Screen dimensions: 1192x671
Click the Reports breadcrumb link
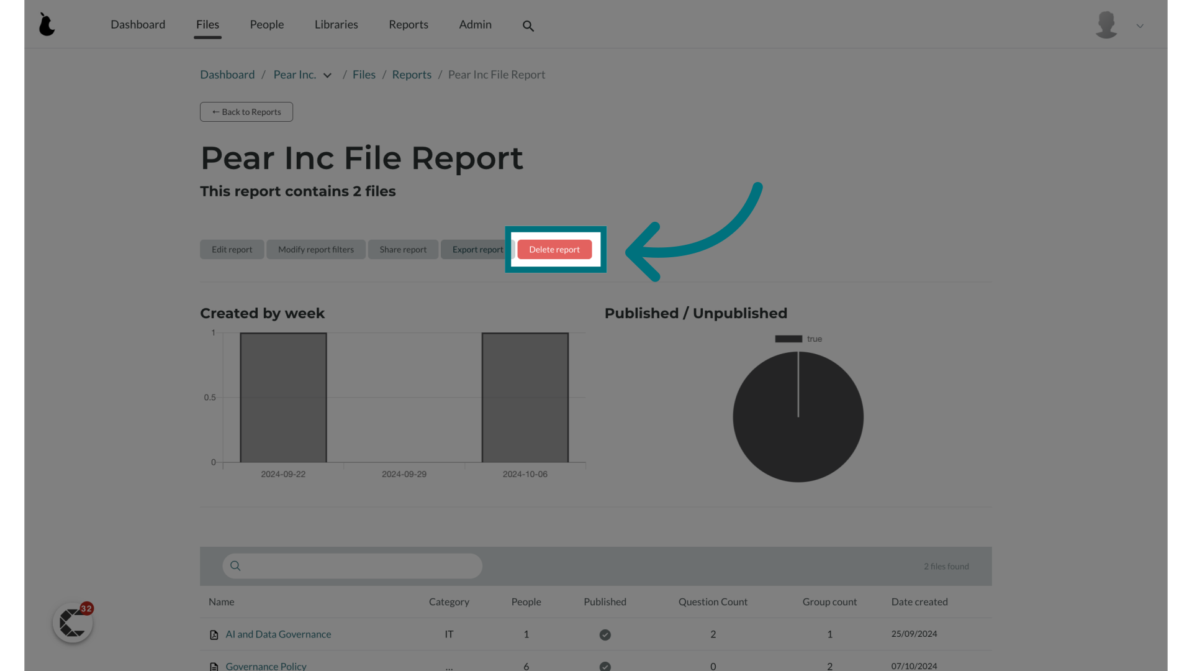coord(412,75)
